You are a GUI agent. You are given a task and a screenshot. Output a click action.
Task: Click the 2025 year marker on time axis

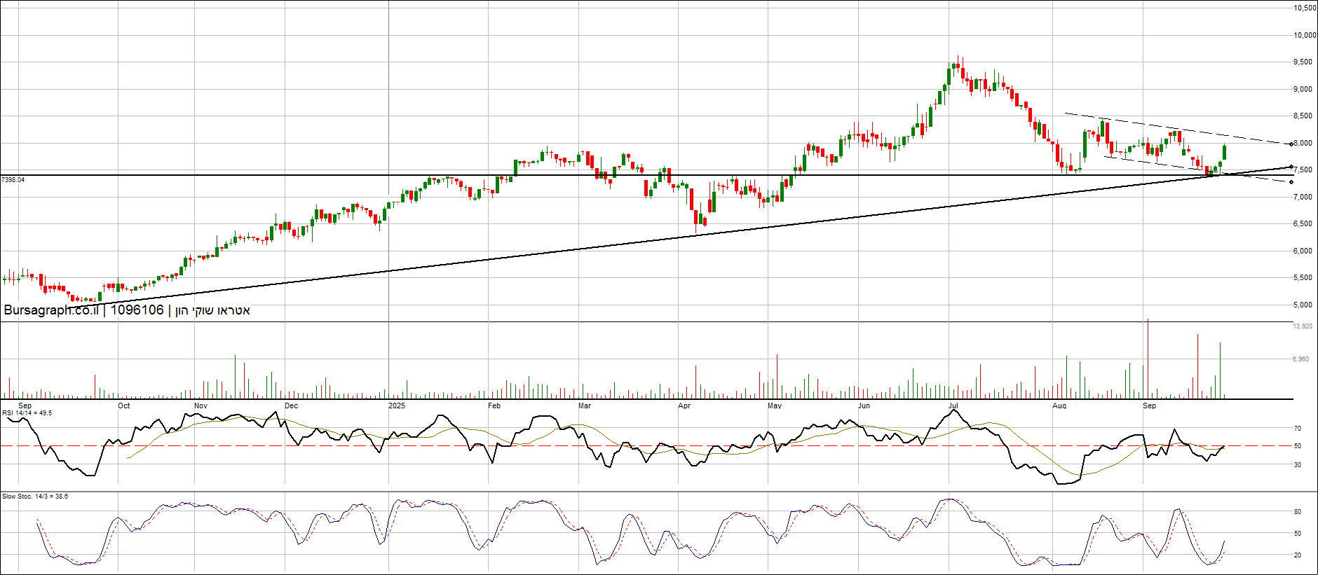[x=397, y=406]
